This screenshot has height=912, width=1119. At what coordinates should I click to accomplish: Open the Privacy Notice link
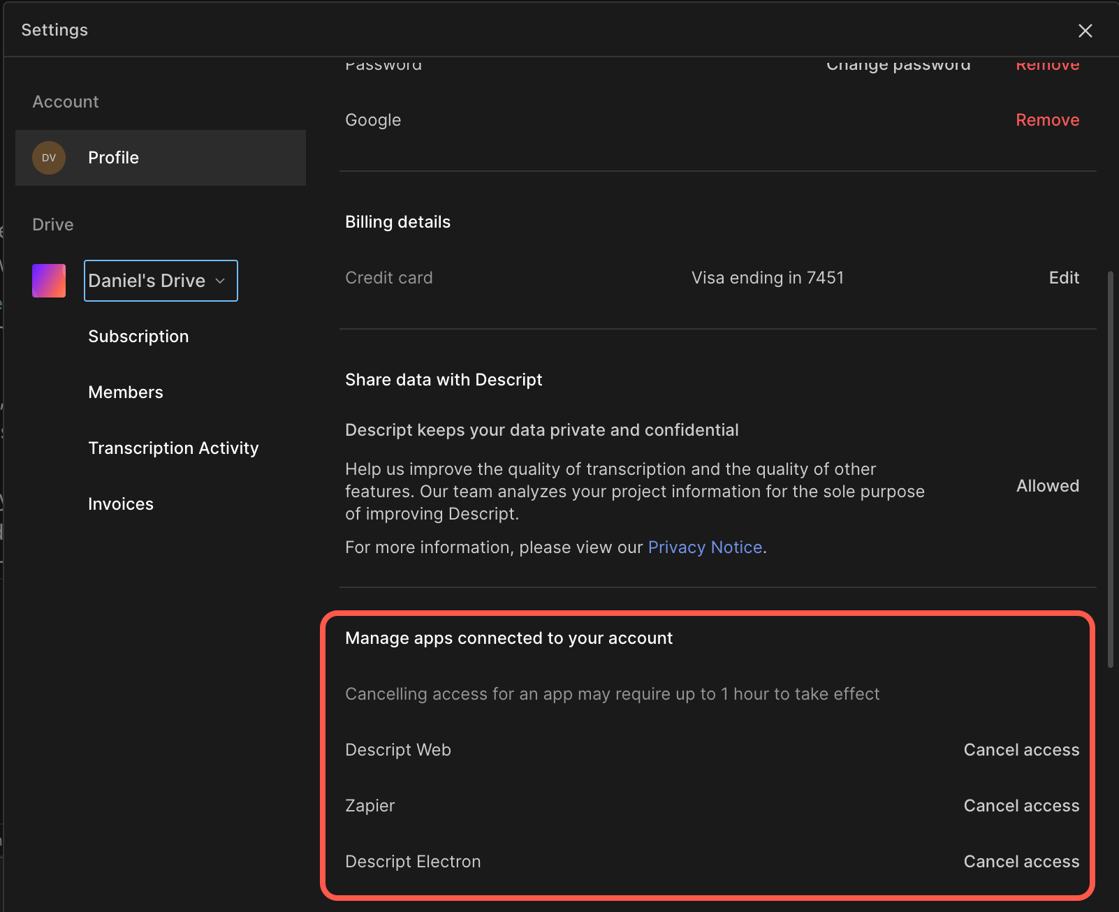coord(705,547)
